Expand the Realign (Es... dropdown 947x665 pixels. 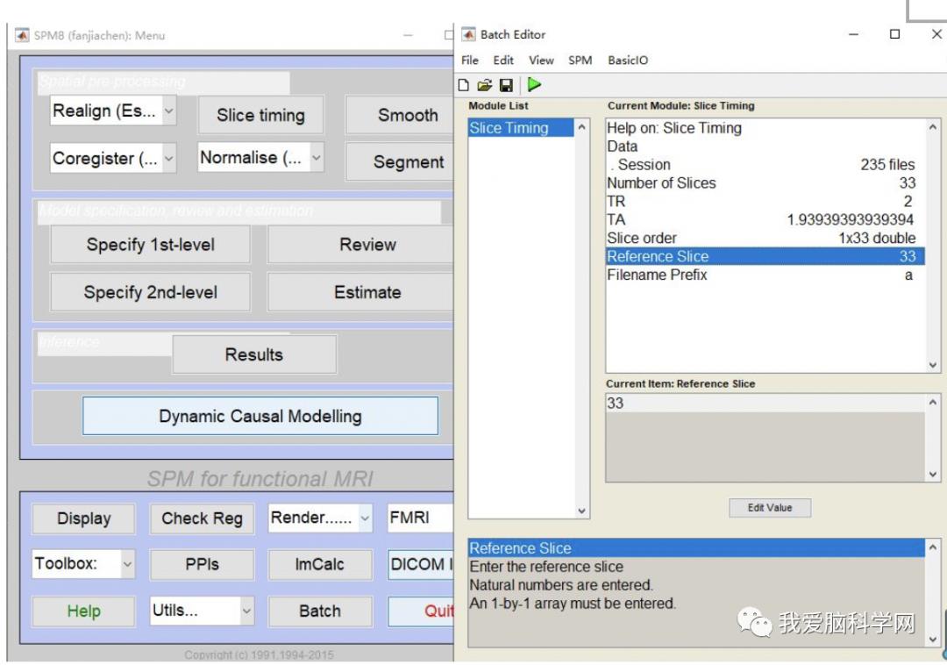click(169, 111)
